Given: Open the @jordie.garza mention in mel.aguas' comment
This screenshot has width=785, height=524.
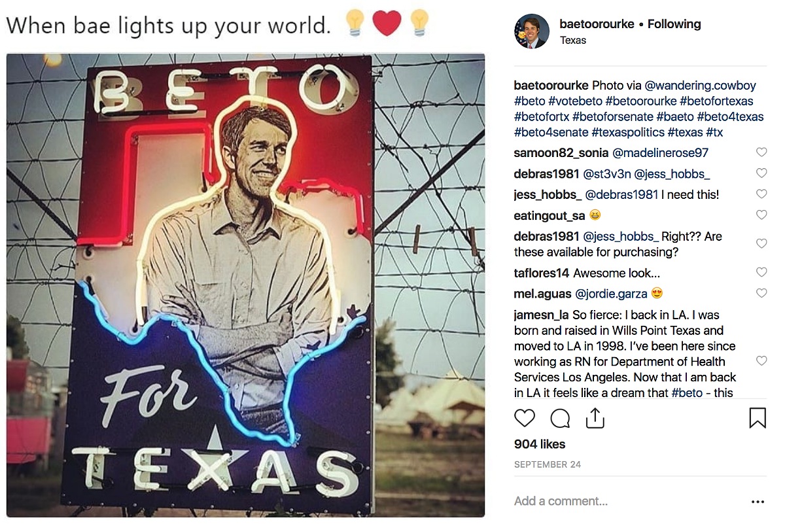Looking at the screenshot, I should point(612,294).
